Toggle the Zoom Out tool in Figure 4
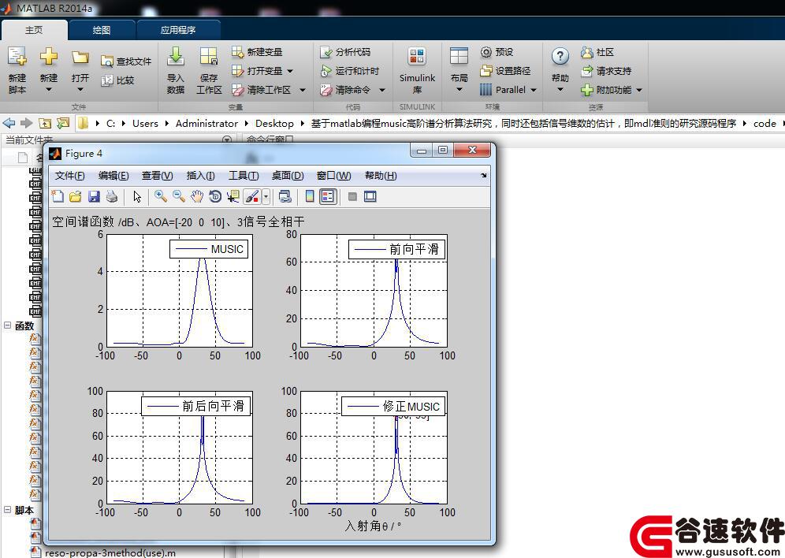The height and width of the screenshot is (558, 785). point(179,196)
